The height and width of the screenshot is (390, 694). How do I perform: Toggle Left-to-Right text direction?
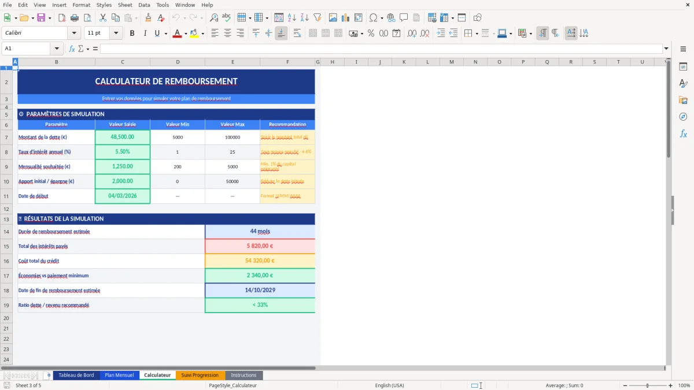(542, 34)
